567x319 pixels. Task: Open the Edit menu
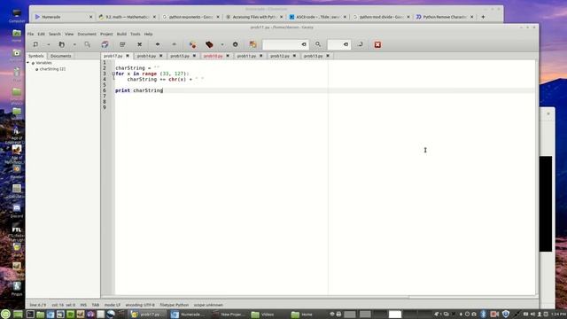(x=42, y=34)
